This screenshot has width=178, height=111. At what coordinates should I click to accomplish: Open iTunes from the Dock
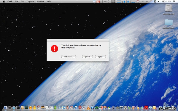63,108
